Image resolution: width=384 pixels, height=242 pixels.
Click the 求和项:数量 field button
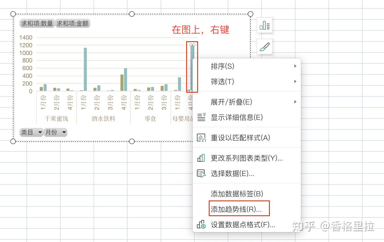pyautogui.click(x=37, y=24)
